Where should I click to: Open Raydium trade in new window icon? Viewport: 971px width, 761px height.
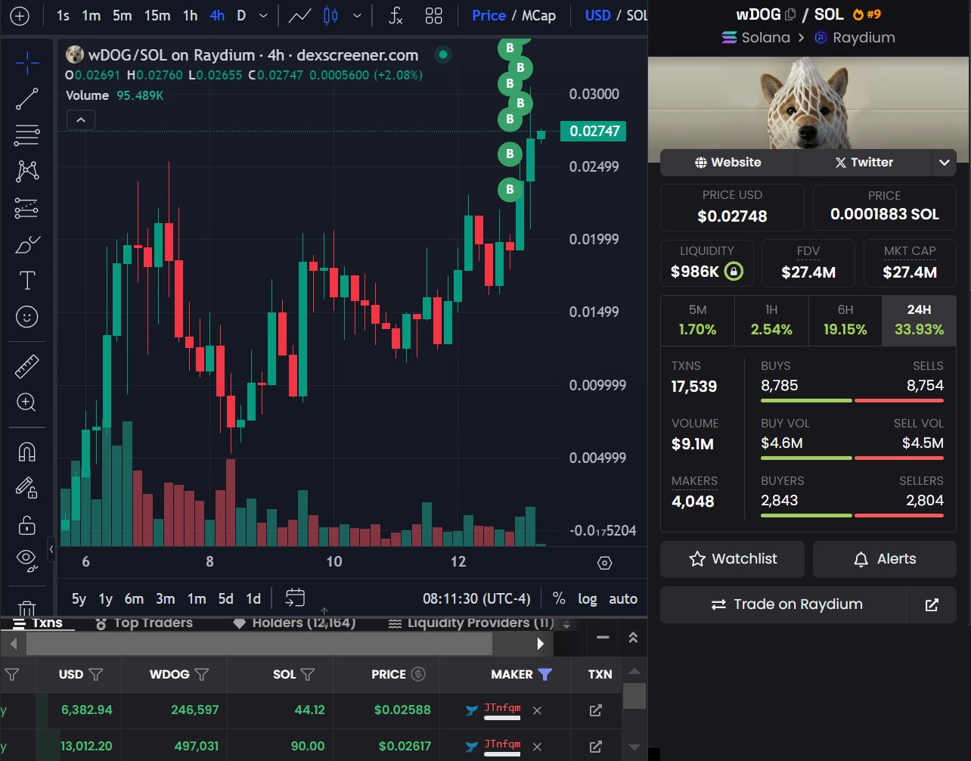pyautogui.click(x=932, y=604)
